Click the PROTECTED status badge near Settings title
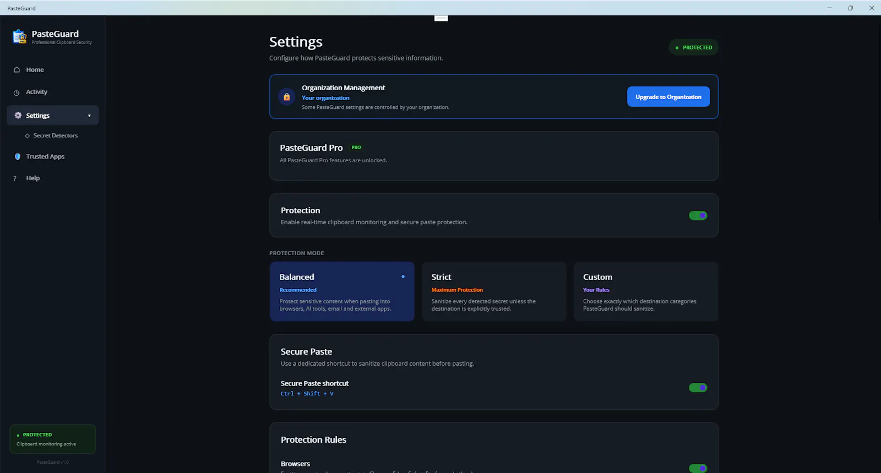 click(x=694, y=47)
